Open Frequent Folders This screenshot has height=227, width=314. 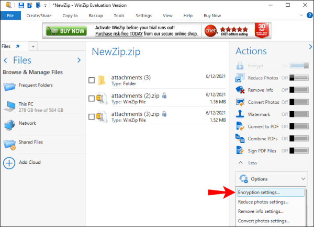[x=36, y=85]
